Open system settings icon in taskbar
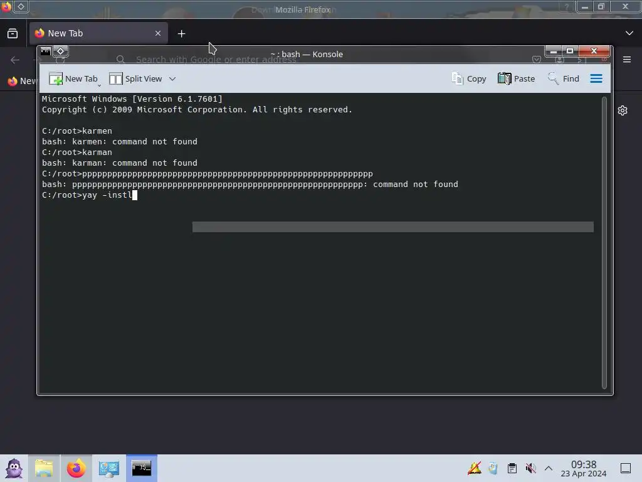Image resolution: width=642 pixels, height=482 pixels. point(109,468)
